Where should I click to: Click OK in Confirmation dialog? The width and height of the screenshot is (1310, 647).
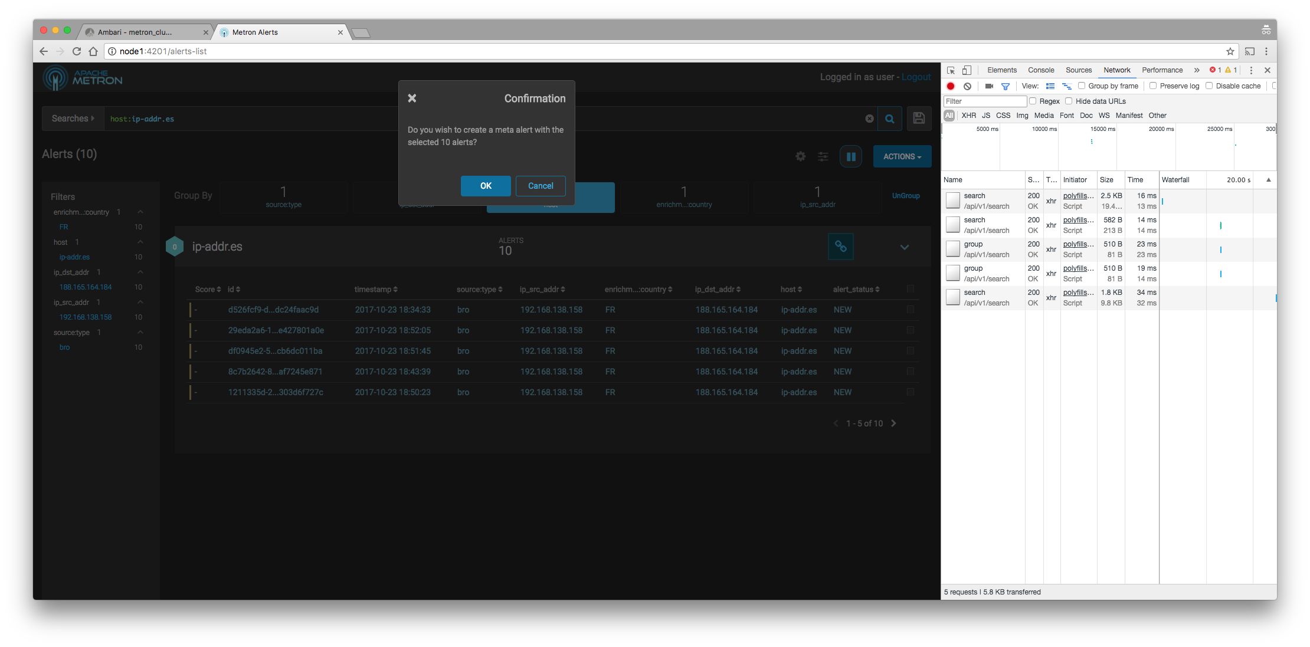click(x=486, y=186)
